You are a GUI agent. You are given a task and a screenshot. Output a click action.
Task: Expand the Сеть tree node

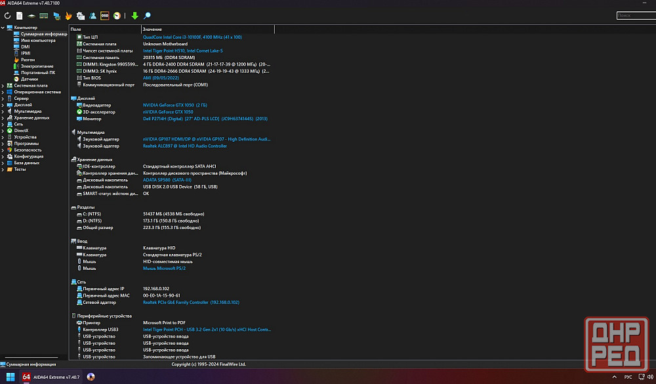[3, 124]
